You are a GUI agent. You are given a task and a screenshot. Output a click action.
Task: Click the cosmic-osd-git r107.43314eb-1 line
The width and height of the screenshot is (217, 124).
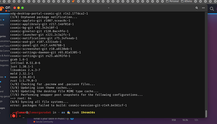(36, 42)
